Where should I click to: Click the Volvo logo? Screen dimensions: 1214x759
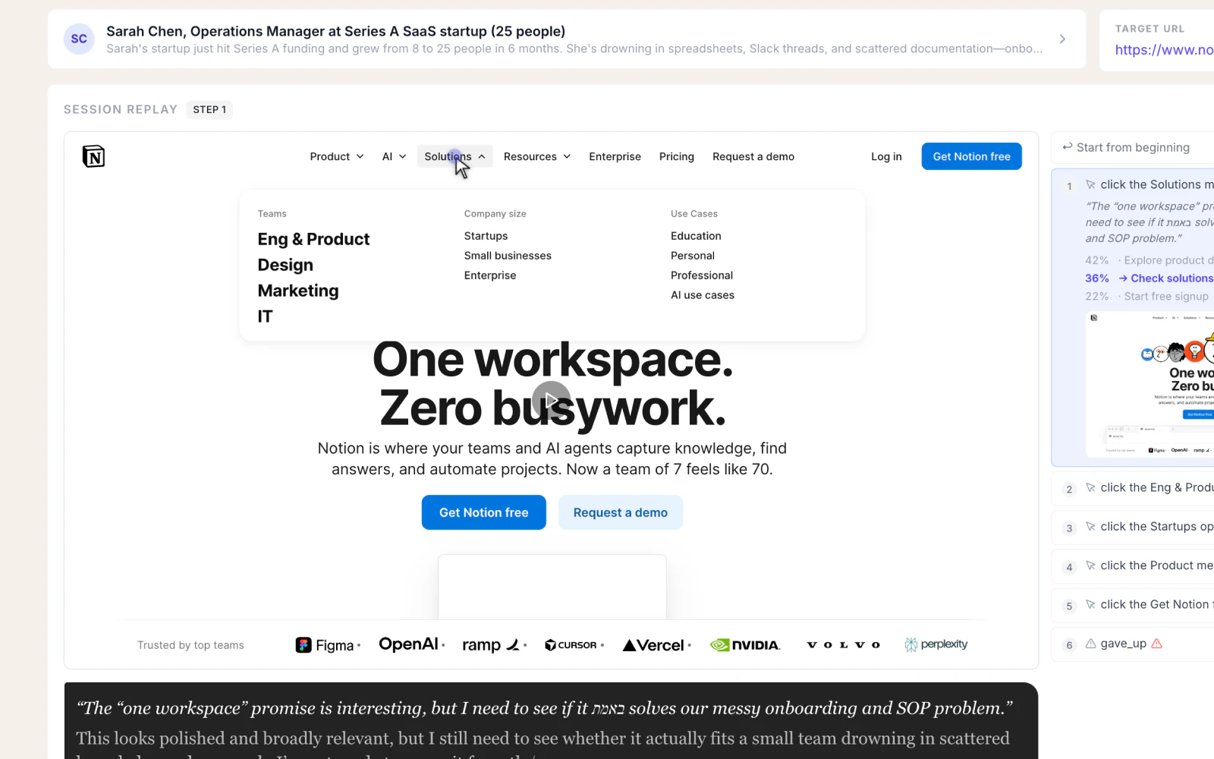843,645
